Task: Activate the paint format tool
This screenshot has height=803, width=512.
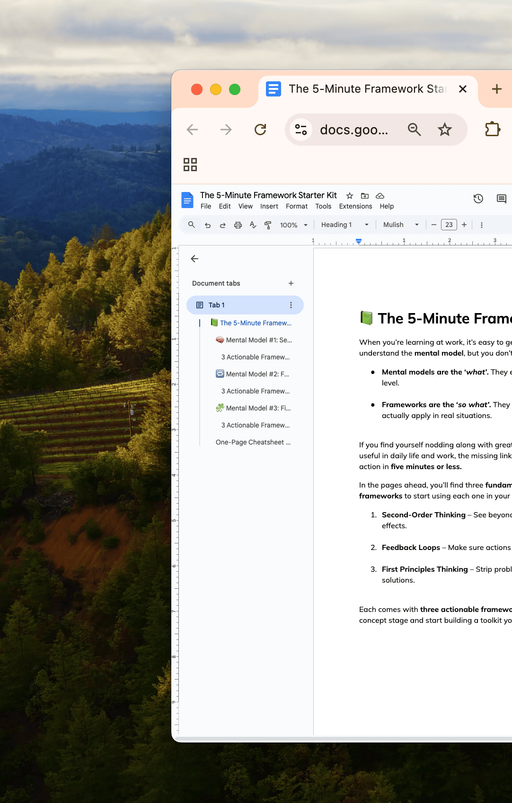Action: pyautogui.click(x=268, y=225)
